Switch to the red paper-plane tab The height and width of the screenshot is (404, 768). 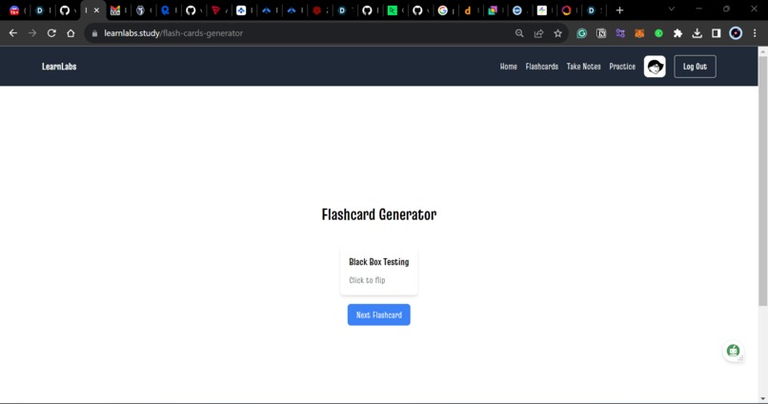click(x=216, y=10)
